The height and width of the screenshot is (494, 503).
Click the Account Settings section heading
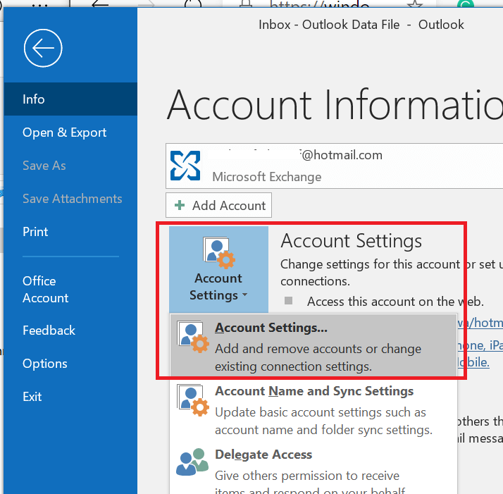pos(352,241)
